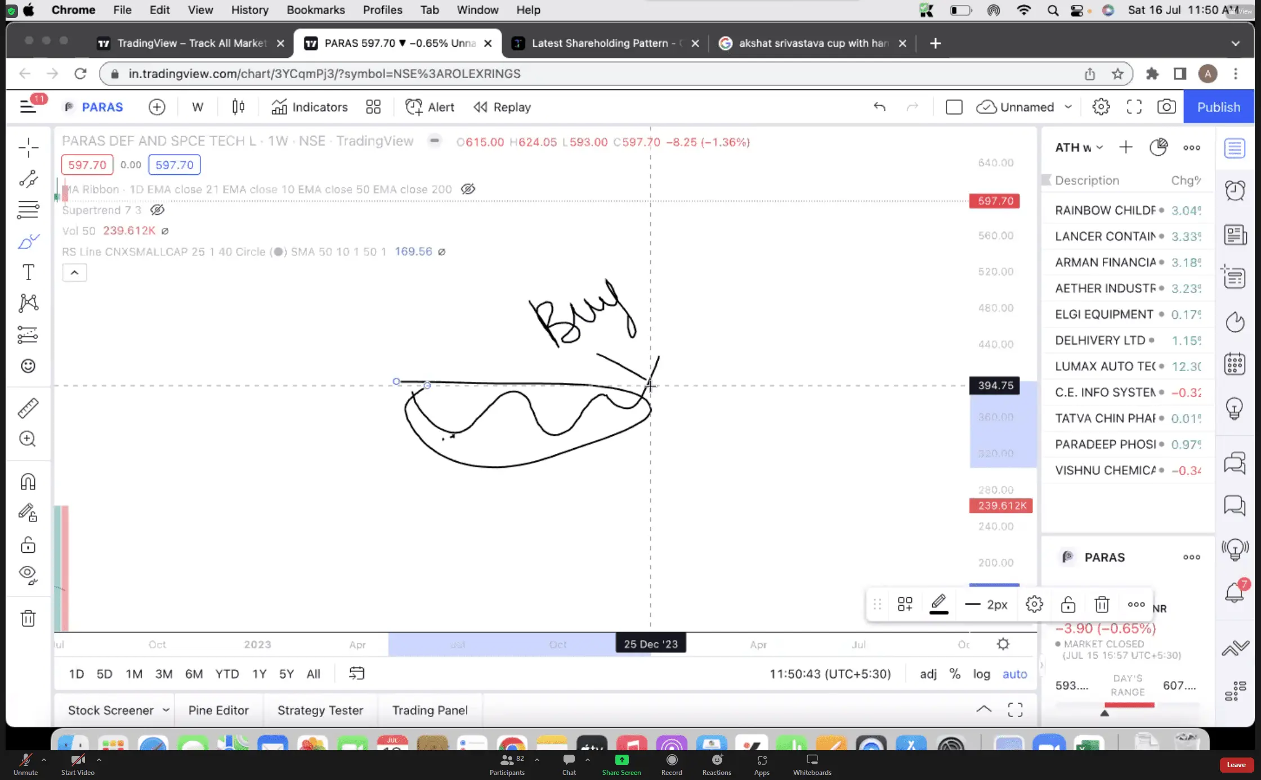Click the pencil line color swatch
This screenshot has width=1261, height=780.
coord(938,605)
